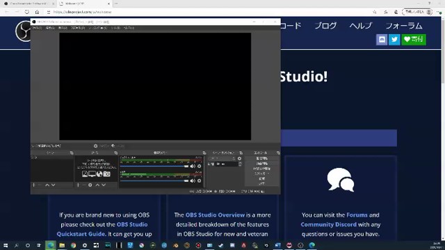Open the third OBS menu (View)

tap(63, 28)
